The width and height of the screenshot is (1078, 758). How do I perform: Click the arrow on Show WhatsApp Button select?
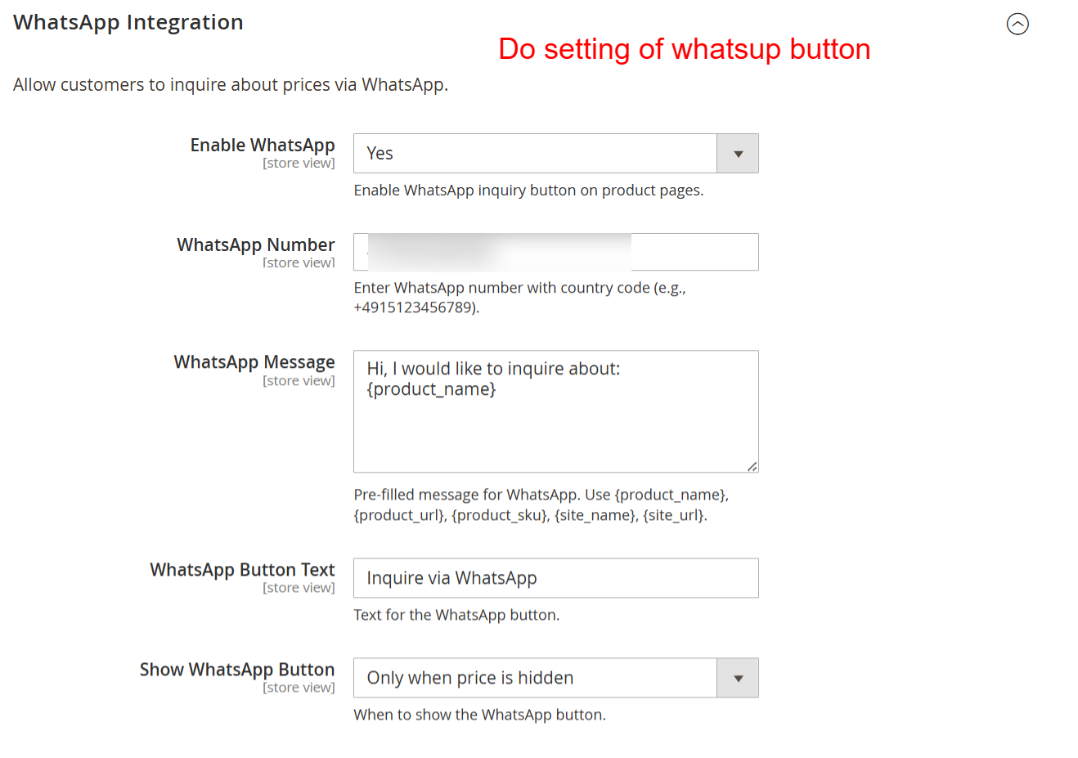point(738,678)
